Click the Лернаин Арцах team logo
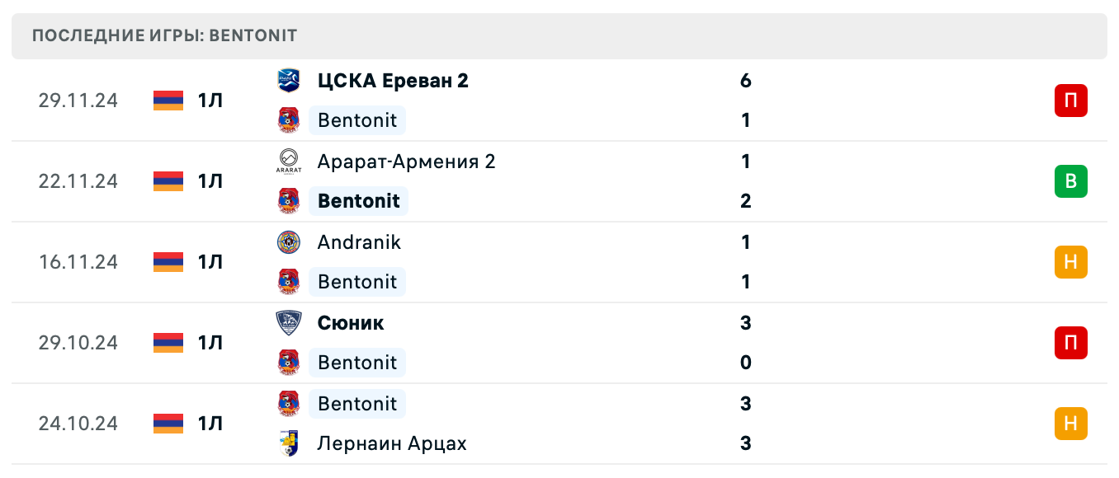Image resolution: width=1119 pixels, height=478 pixels. (x=289, y=443)
